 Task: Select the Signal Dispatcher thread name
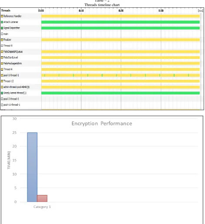point(12,28)
